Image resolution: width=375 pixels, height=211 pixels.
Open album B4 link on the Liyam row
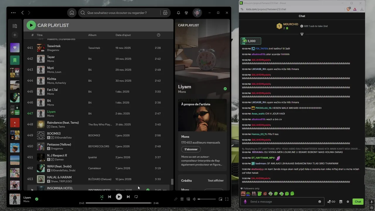click(x=90, y=113)
